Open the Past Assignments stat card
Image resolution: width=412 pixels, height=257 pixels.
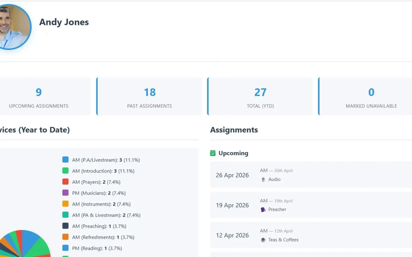149,96
